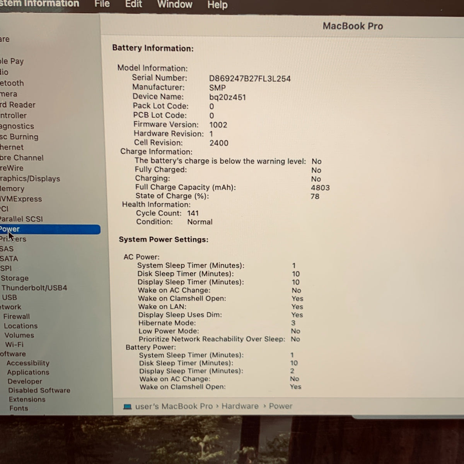Image resolution: width=464 pixels, height=464 pixels.
Task: Click Power in the path bar
Action: click(x=281, y=406)
